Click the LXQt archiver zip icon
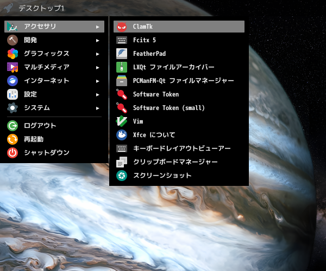Image resolution: width=326 pixels, height=271 pixels. point(121,67)
